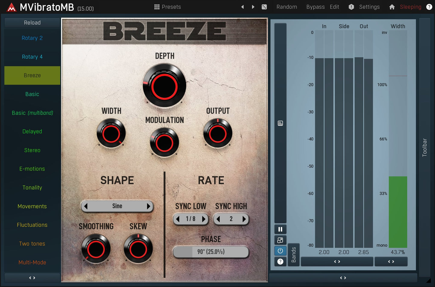Image resolution: width=435 pixels, height=287 pixels.
Task: Open help question mark in top bar
Action: click(429, 7)
